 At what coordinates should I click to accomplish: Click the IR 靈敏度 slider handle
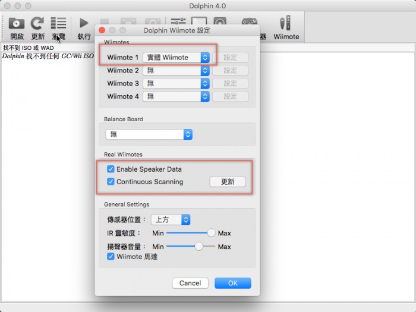pos(211,233)
